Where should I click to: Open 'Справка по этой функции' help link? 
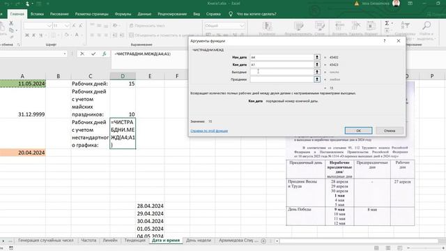pos(209,131)
